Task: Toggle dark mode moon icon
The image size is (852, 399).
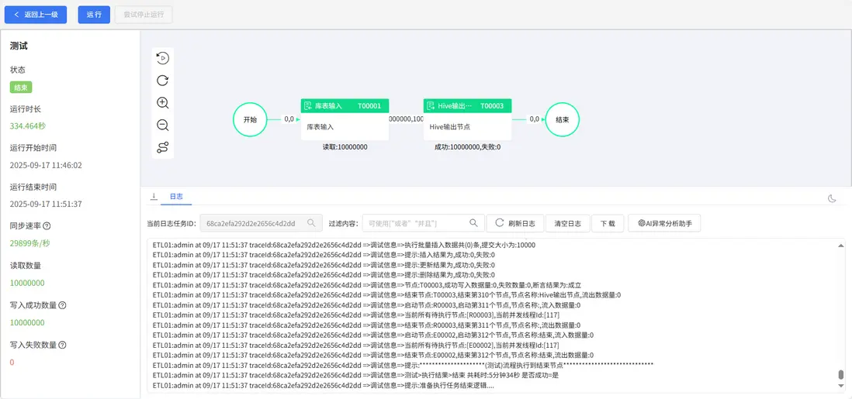Action: pos(831,198)
